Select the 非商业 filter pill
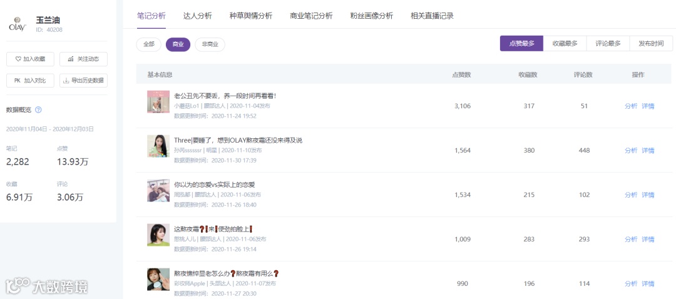 (x=210, y=44)
